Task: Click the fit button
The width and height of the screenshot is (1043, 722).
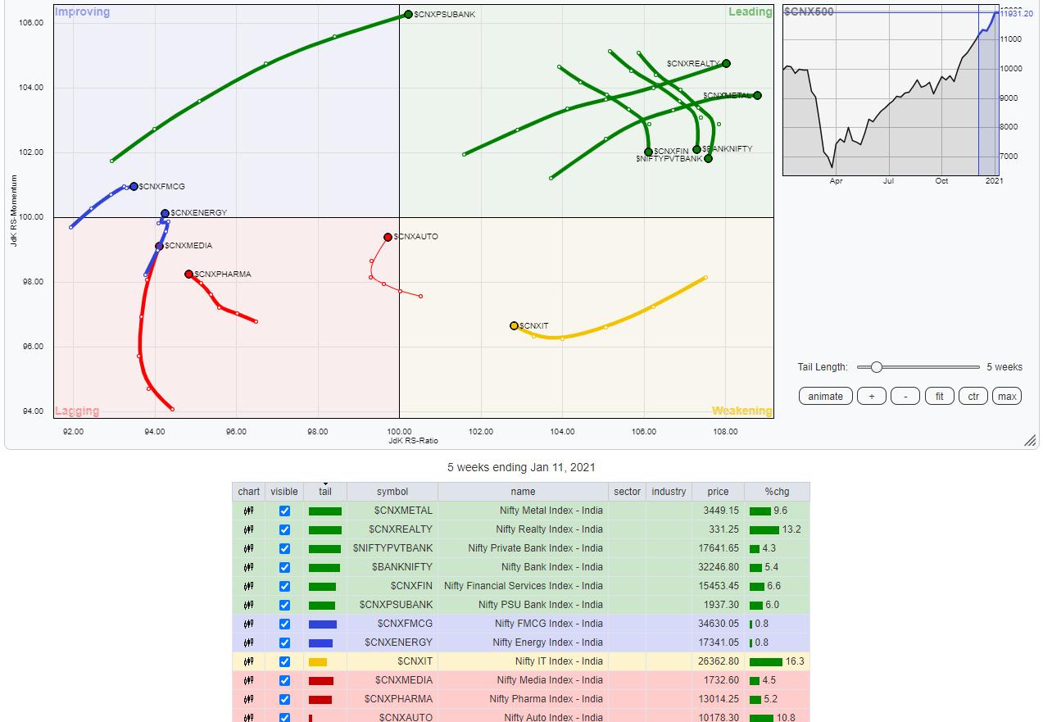Action: coord(939,397)
